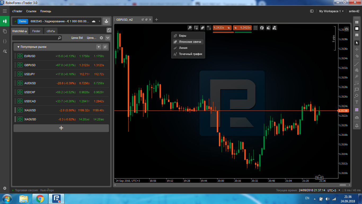This screenshot has height=204, width=362.
Task: Toggle the USDCAD row indicator
Action: (20, 101)
